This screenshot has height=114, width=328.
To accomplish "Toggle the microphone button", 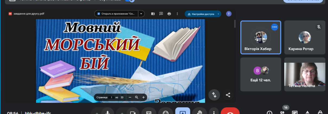I will (108, 112).
